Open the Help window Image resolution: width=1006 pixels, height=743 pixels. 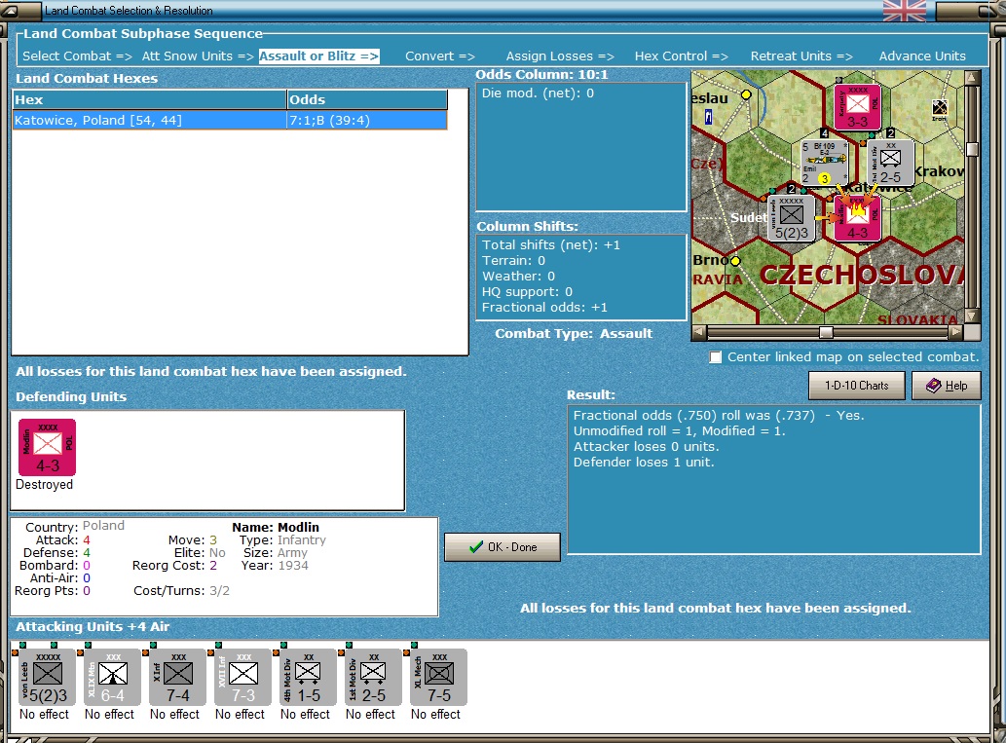coord(947,386)
